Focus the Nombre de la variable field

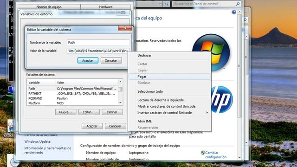[98, 42]
